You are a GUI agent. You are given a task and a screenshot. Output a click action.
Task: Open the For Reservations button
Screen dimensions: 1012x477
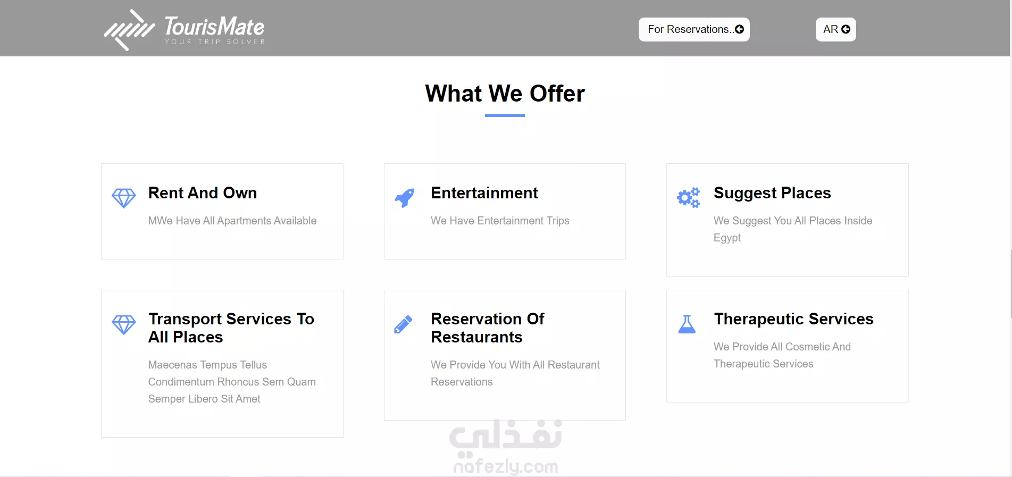point(694,29)
